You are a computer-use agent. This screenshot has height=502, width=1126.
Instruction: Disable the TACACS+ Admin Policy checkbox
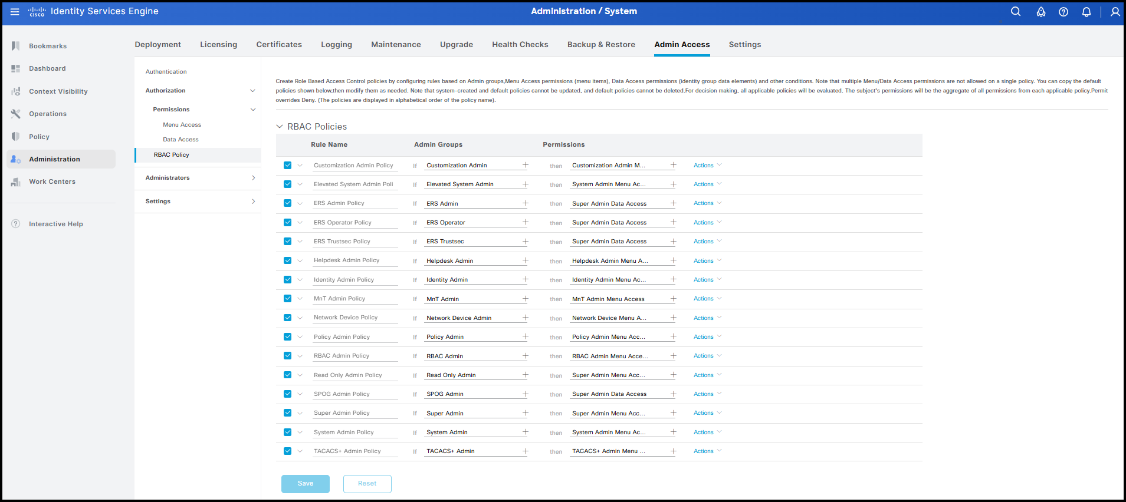pyautogui.click(x=287, y=451)
